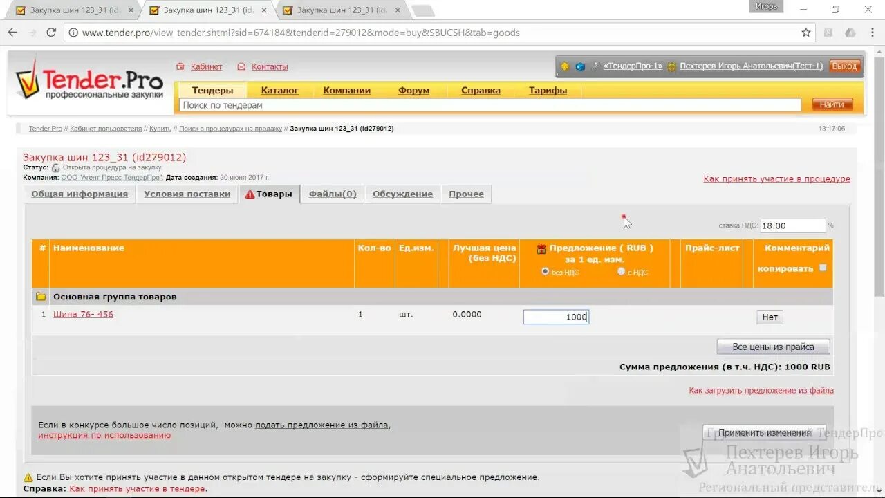Click the yellow warning icon near Если Вы хотите
The width and height of the screenshot is (885, 498).
(x=28, y=477)
